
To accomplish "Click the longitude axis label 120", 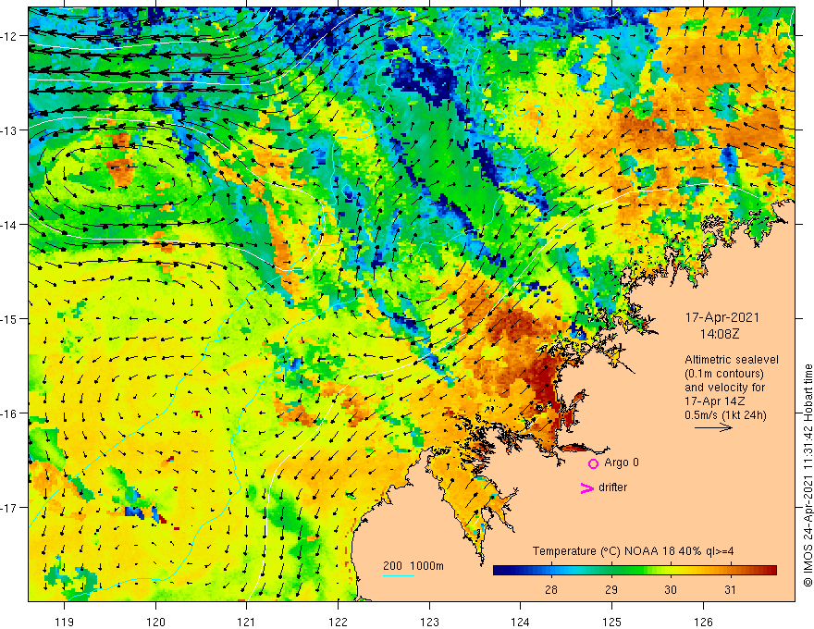I will pyautogui.click(x=155, y=622).
